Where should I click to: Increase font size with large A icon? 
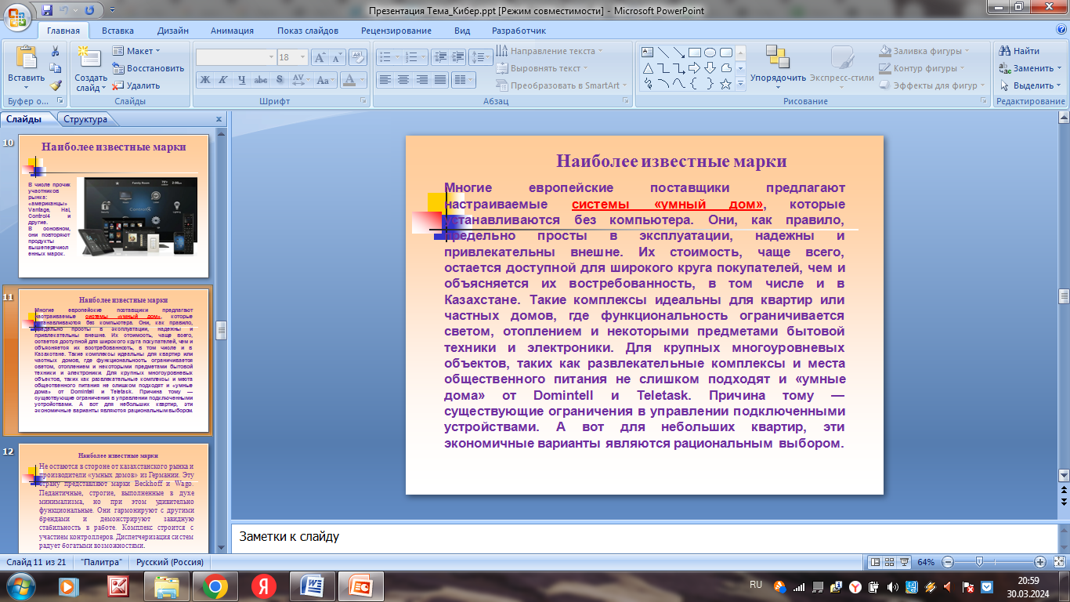[x=320, y=57]
